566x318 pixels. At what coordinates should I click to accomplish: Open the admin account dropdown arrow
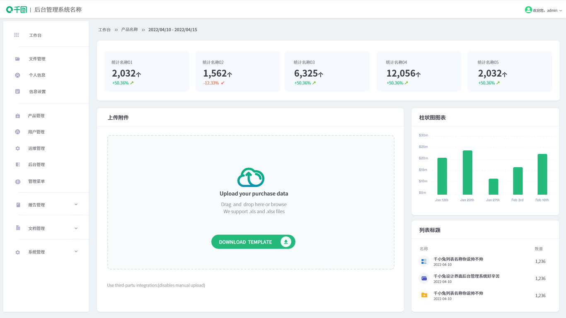tap(561, 10)
